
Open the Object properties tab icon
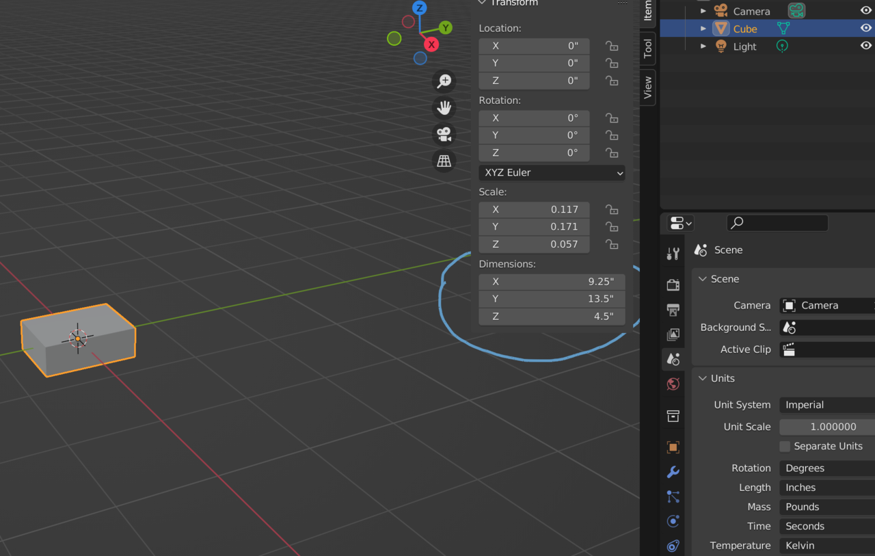[673, 447]
